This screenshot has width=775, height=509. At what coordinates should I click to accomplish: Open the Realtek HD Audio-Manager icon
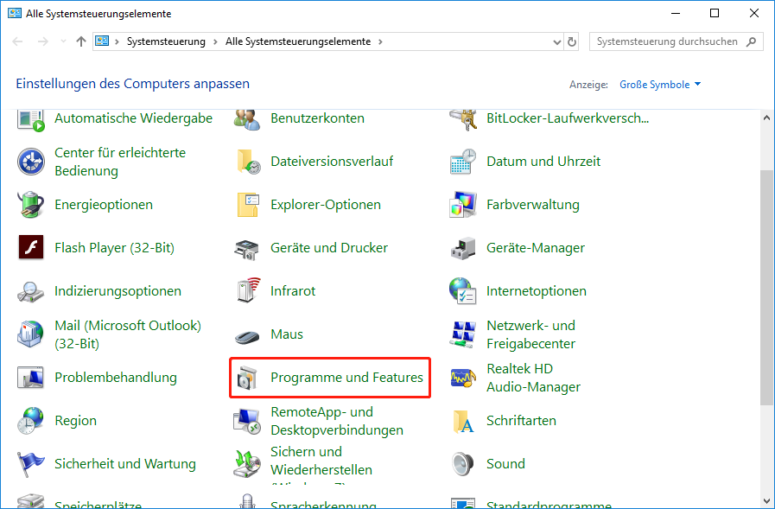click(463, 378)
